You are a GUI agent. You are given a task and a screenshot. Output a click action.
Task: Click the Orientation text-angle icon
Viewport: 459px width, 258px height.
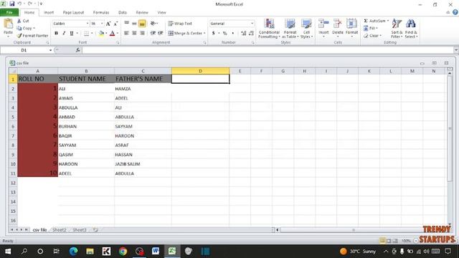tap(153, 24)
